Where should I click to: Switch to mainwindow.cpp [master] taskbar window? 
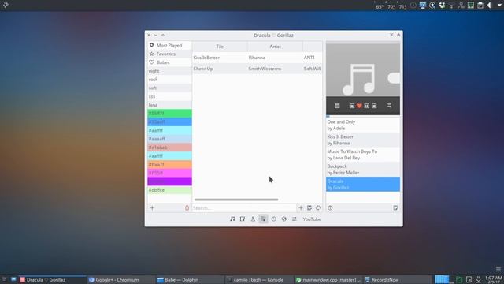[x=328, y=280]
